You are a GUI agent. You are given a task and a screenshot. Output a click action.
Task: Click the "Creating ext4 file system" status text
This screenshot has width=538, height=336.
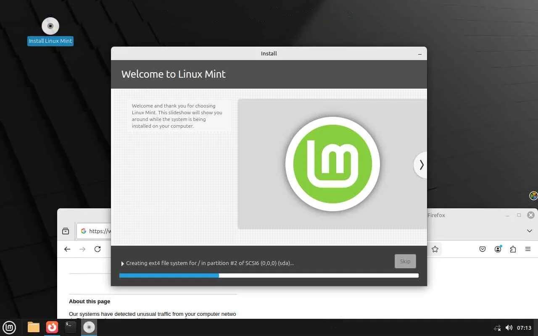point(210,263)
